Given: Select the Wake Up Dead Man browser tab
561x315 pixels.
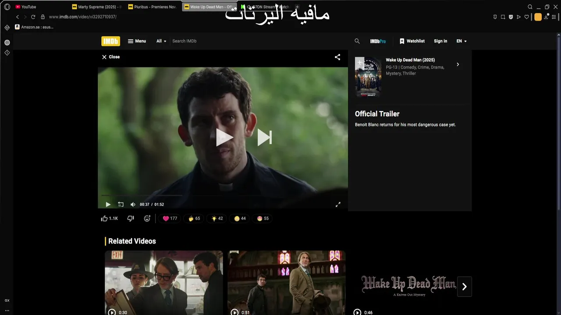Looking at the screenshot, I should (209, 7).
